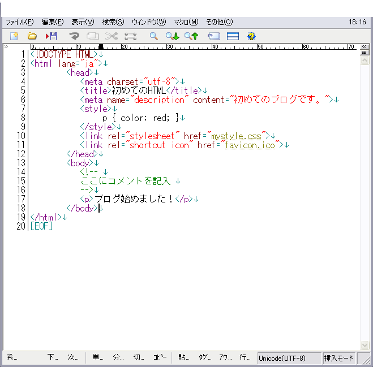Click the 単… function key button

tap(98, 357)
